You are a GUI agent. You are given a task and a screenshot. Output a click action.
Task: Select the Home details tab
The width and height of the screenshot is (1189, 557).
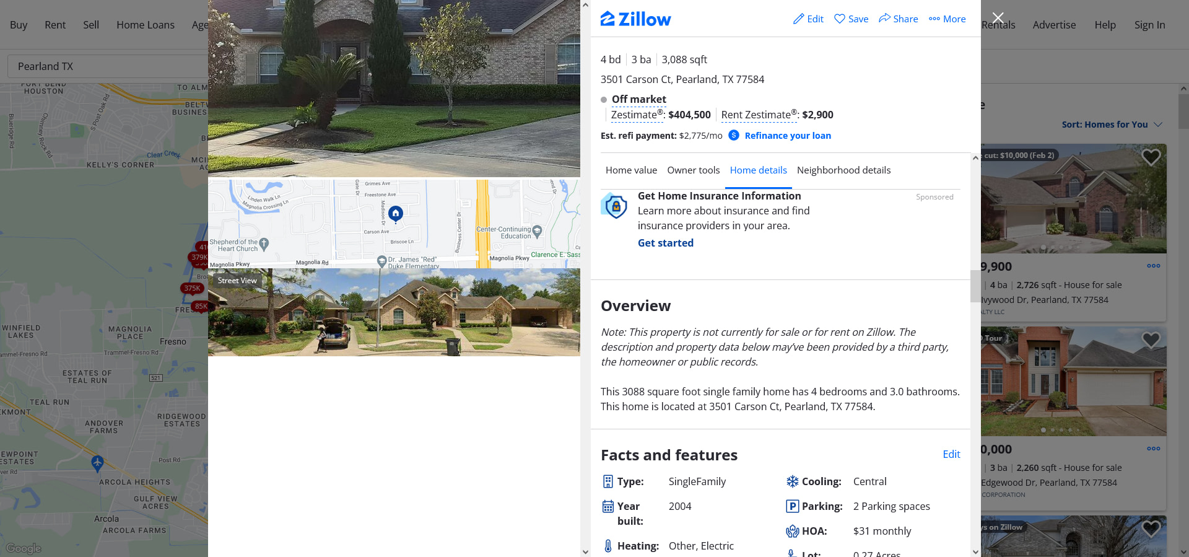tap(759, 170)
